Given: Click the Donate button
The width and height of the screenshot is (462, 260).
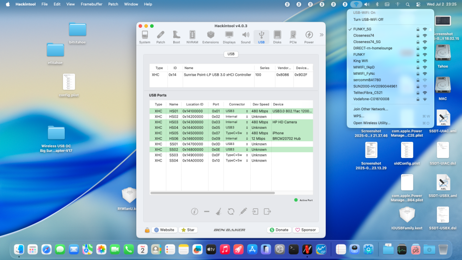Looking at the screenshot, I should point(279,230).
